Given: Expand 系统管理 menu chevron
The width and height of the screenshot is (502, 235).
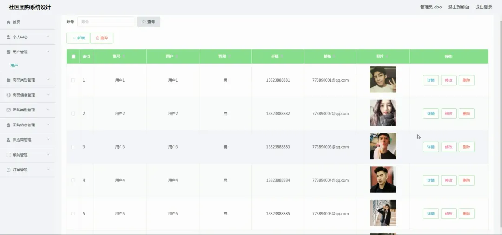Looking at the screenshot, I should (48, 155).
